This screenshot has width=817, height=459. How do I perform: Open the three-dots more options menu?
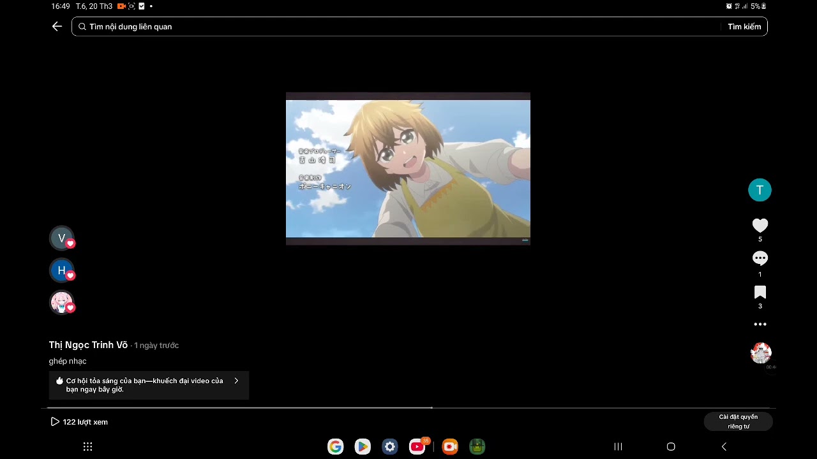point(760,324)
